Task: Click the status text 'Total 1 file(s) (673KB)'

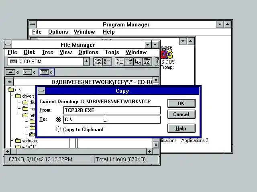Action: (120, 159)
